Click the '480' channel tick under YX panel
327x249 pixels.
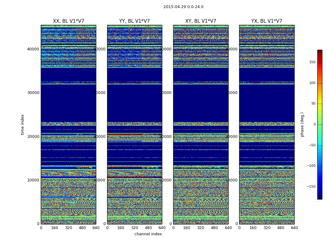point(281,228)
